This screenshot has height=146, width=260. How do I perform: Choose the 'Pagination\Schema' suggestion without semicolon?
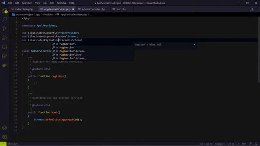coord(93,51)
